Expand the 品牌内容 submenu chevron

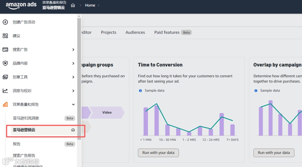click(73, 63)
